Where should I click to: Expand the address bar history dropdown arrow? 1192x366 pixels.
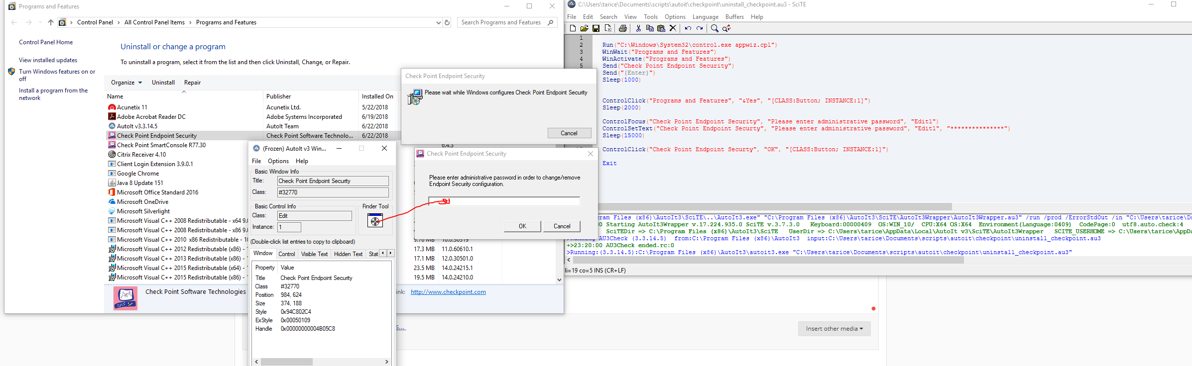[438, 22]
